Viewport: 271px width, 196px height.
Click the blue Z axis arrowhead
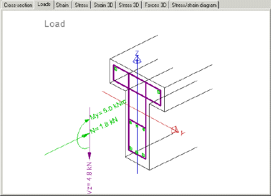137,59
